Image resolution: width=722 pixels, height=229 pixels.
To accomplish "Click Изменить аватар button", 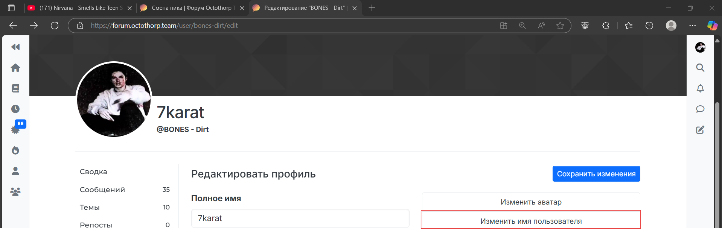I will tap(531, 202).
